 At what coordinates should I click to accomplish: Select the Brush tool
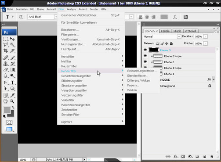coord(12,58)
